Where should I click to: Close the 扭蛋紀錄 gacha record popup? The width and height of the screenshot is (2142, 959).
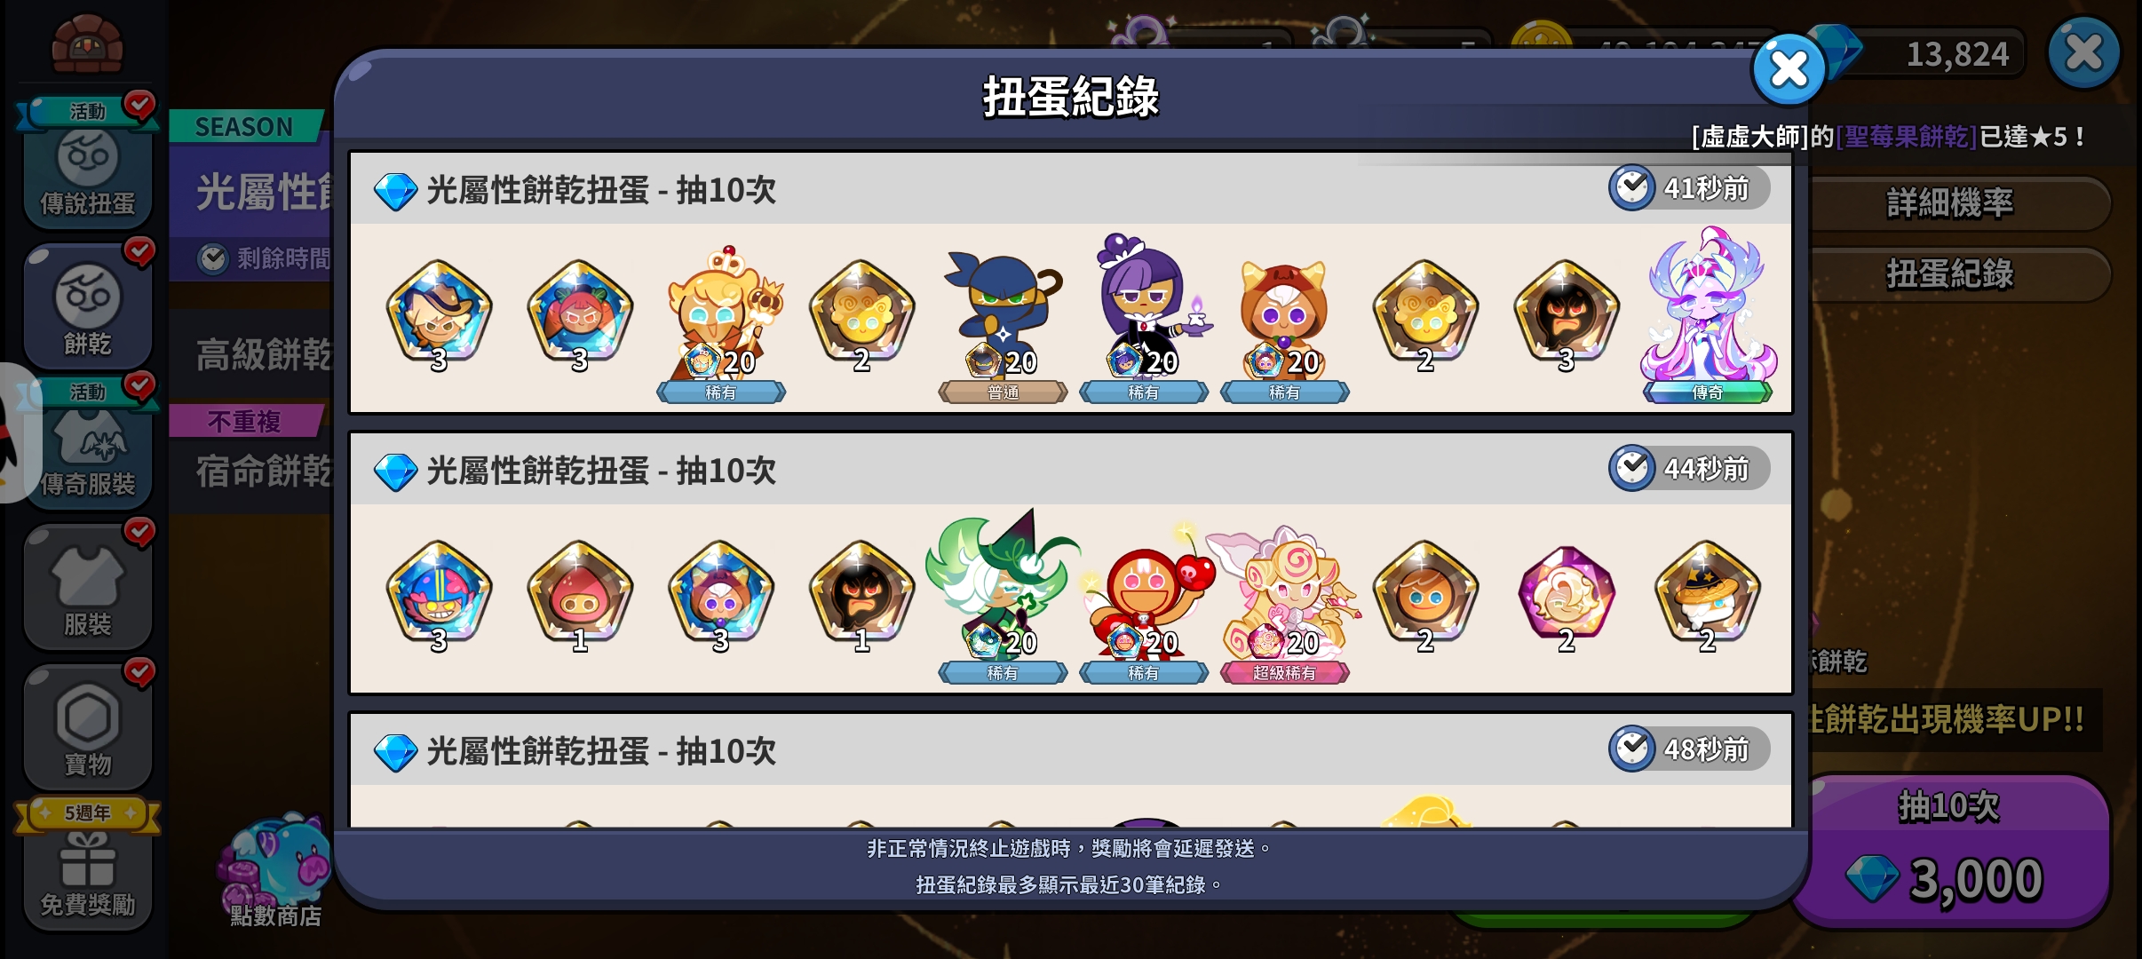(x=1789, y=70)
